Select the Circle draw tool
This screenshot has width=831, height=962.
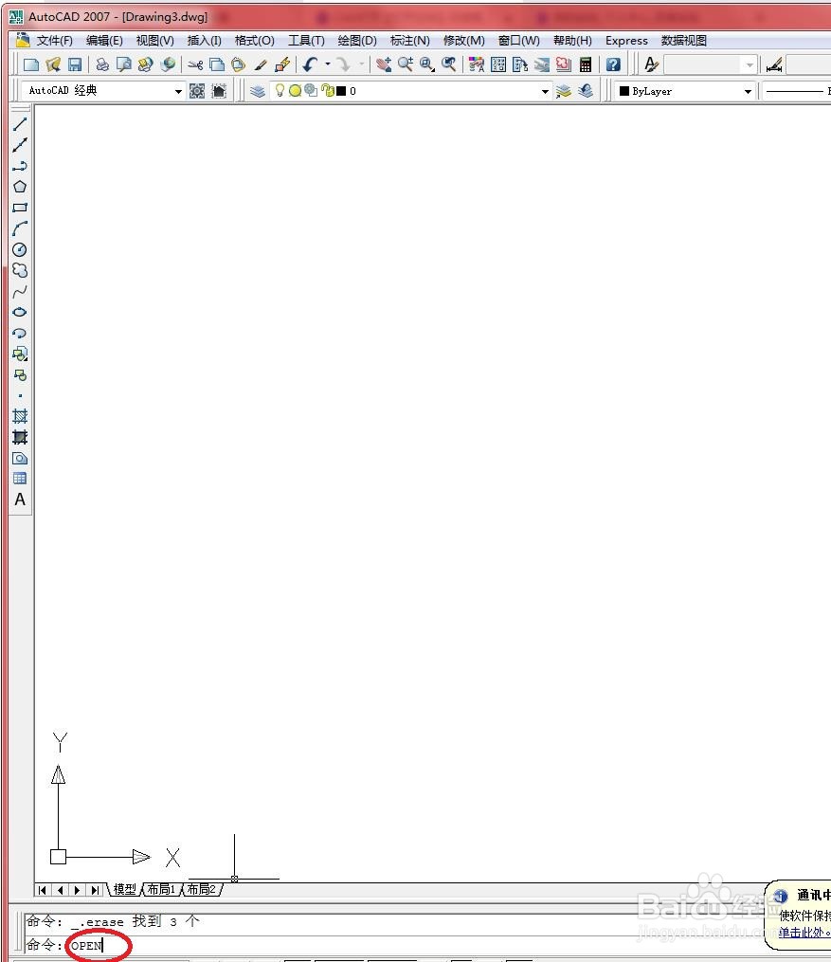[20, 249]
